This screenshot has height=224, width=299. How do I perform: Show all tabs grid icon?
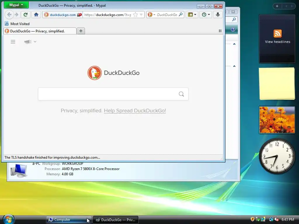coord(220,31)
